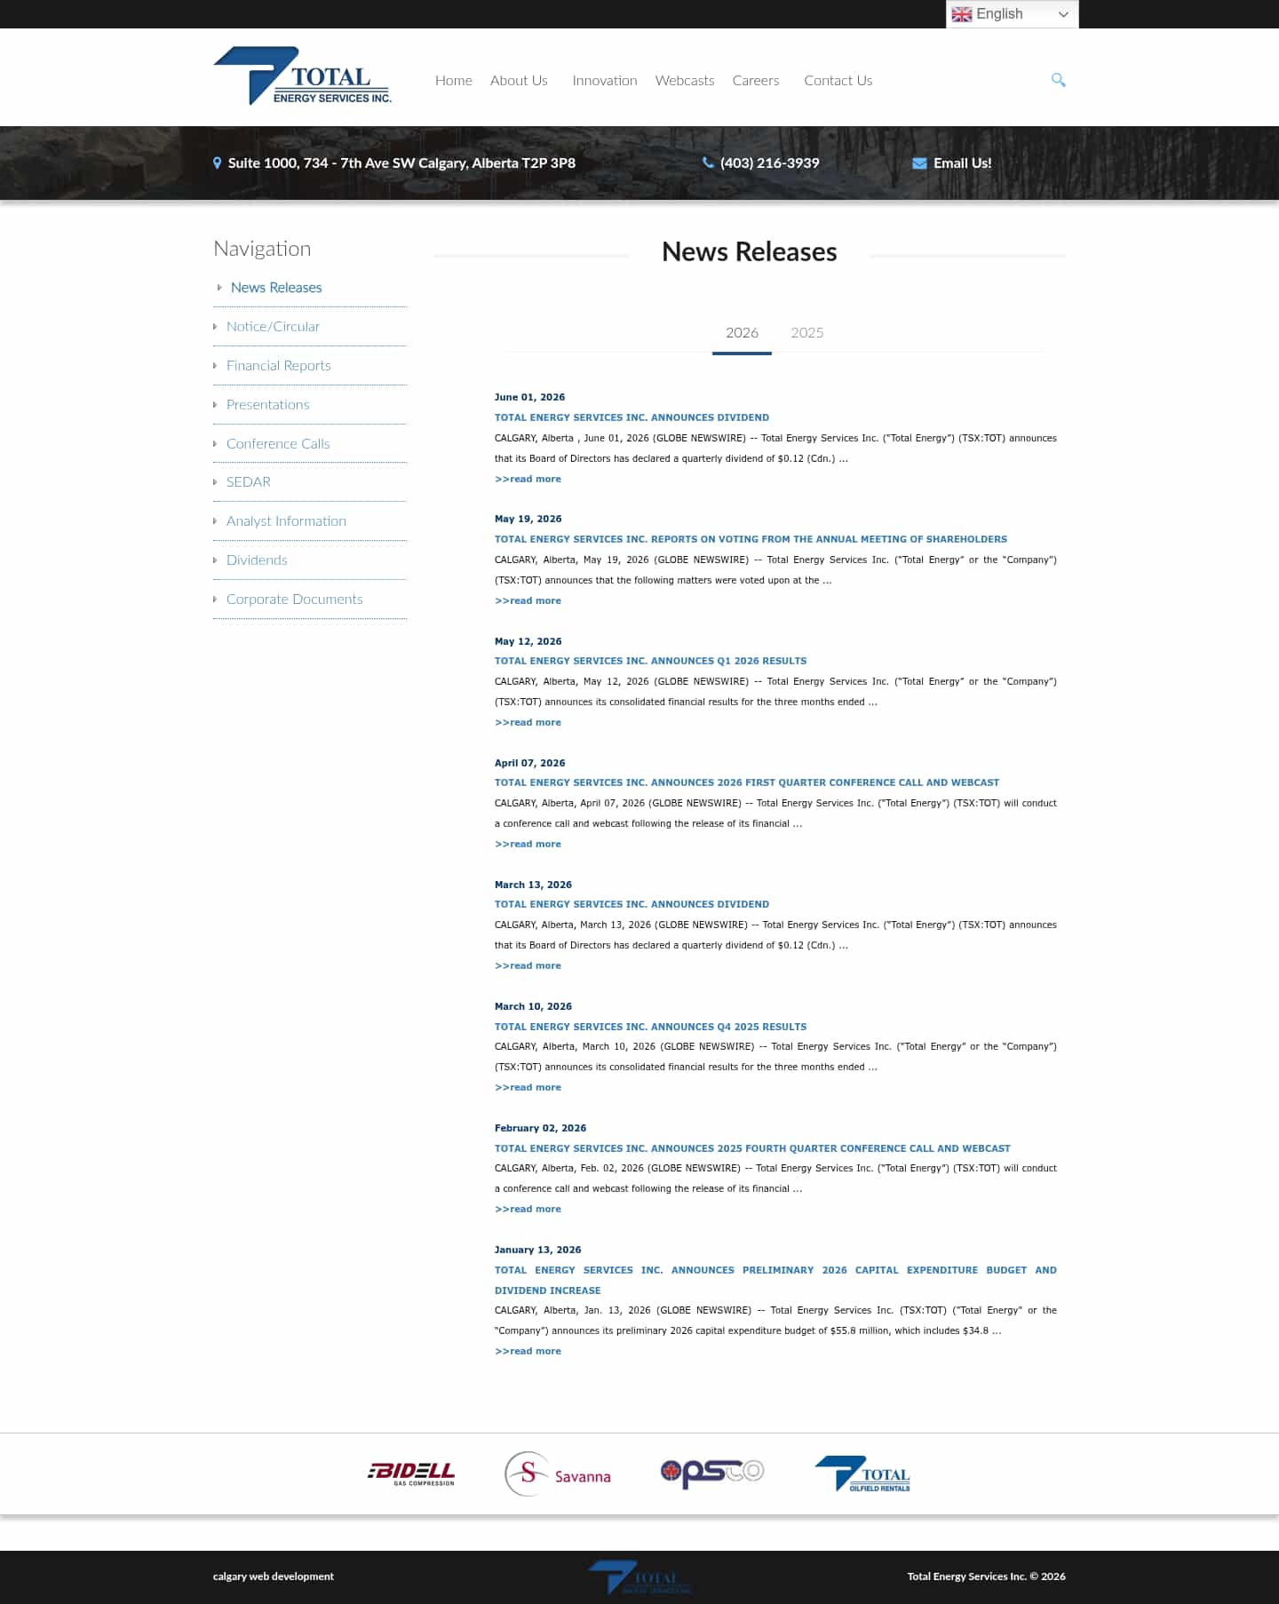Open the annual meeting voting report headline
The height and width of the screenshot is (1604, 1279).
click(x=751, y=539)
